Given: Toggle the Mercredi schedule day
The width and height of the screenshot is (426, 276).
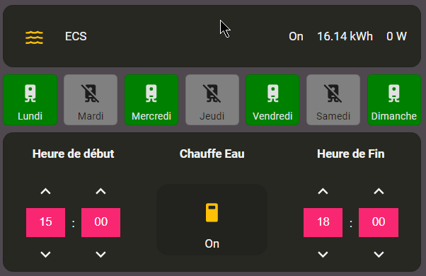Looking at the screenshot, I should [x=151, y=100].
